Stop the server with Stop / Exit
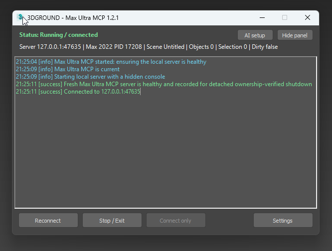Screen dimensions: 332x251 [112, 220]
